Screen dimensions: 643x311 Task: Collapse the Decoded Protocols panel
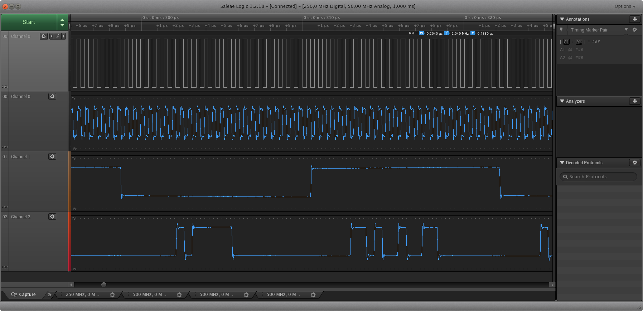point(562,163)
